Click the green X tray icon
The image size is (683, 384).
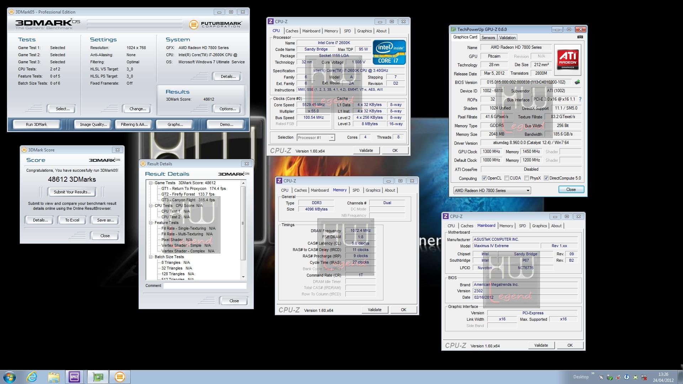[635, 377]
